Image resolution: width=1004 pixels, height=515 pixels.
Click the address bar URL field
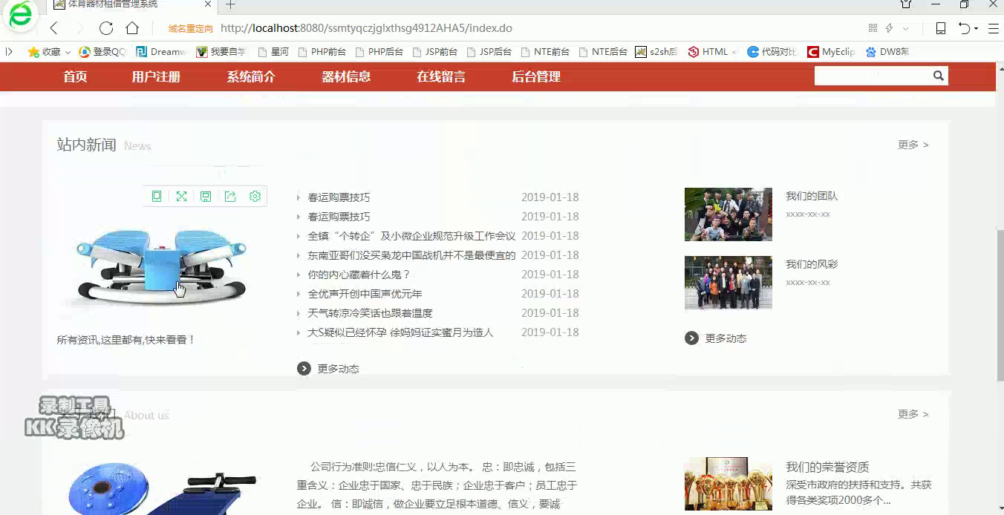coord(366,28)
